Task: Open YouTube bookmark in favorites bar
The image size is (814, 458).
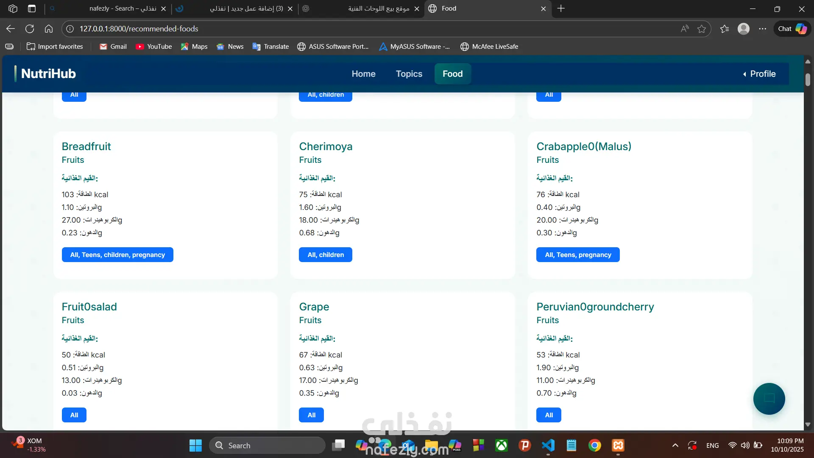Action: point(153,47)
